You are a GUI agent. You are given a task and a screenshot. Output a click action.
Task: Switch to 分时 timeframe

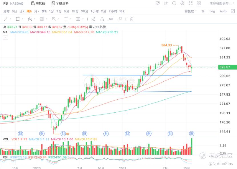click(x=6, y=11)
